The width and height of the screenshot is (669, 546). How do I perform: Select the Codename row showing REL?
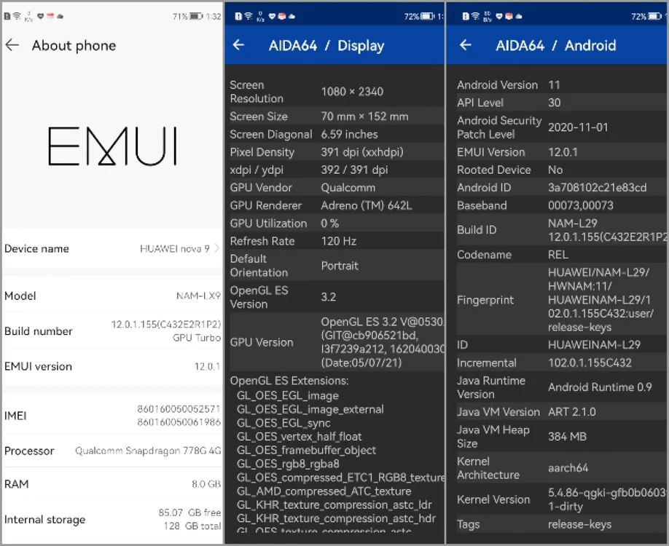[x=561, y=255]
